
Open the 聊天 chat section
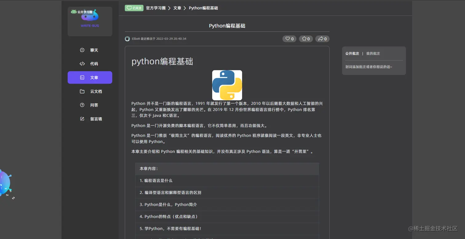[90, 50]
